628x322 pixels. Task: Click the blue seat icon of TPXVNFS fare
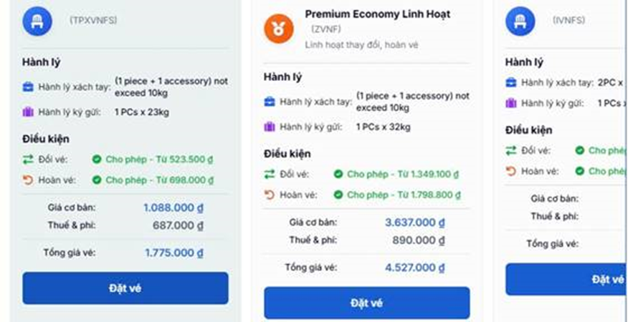click(37, 21)
